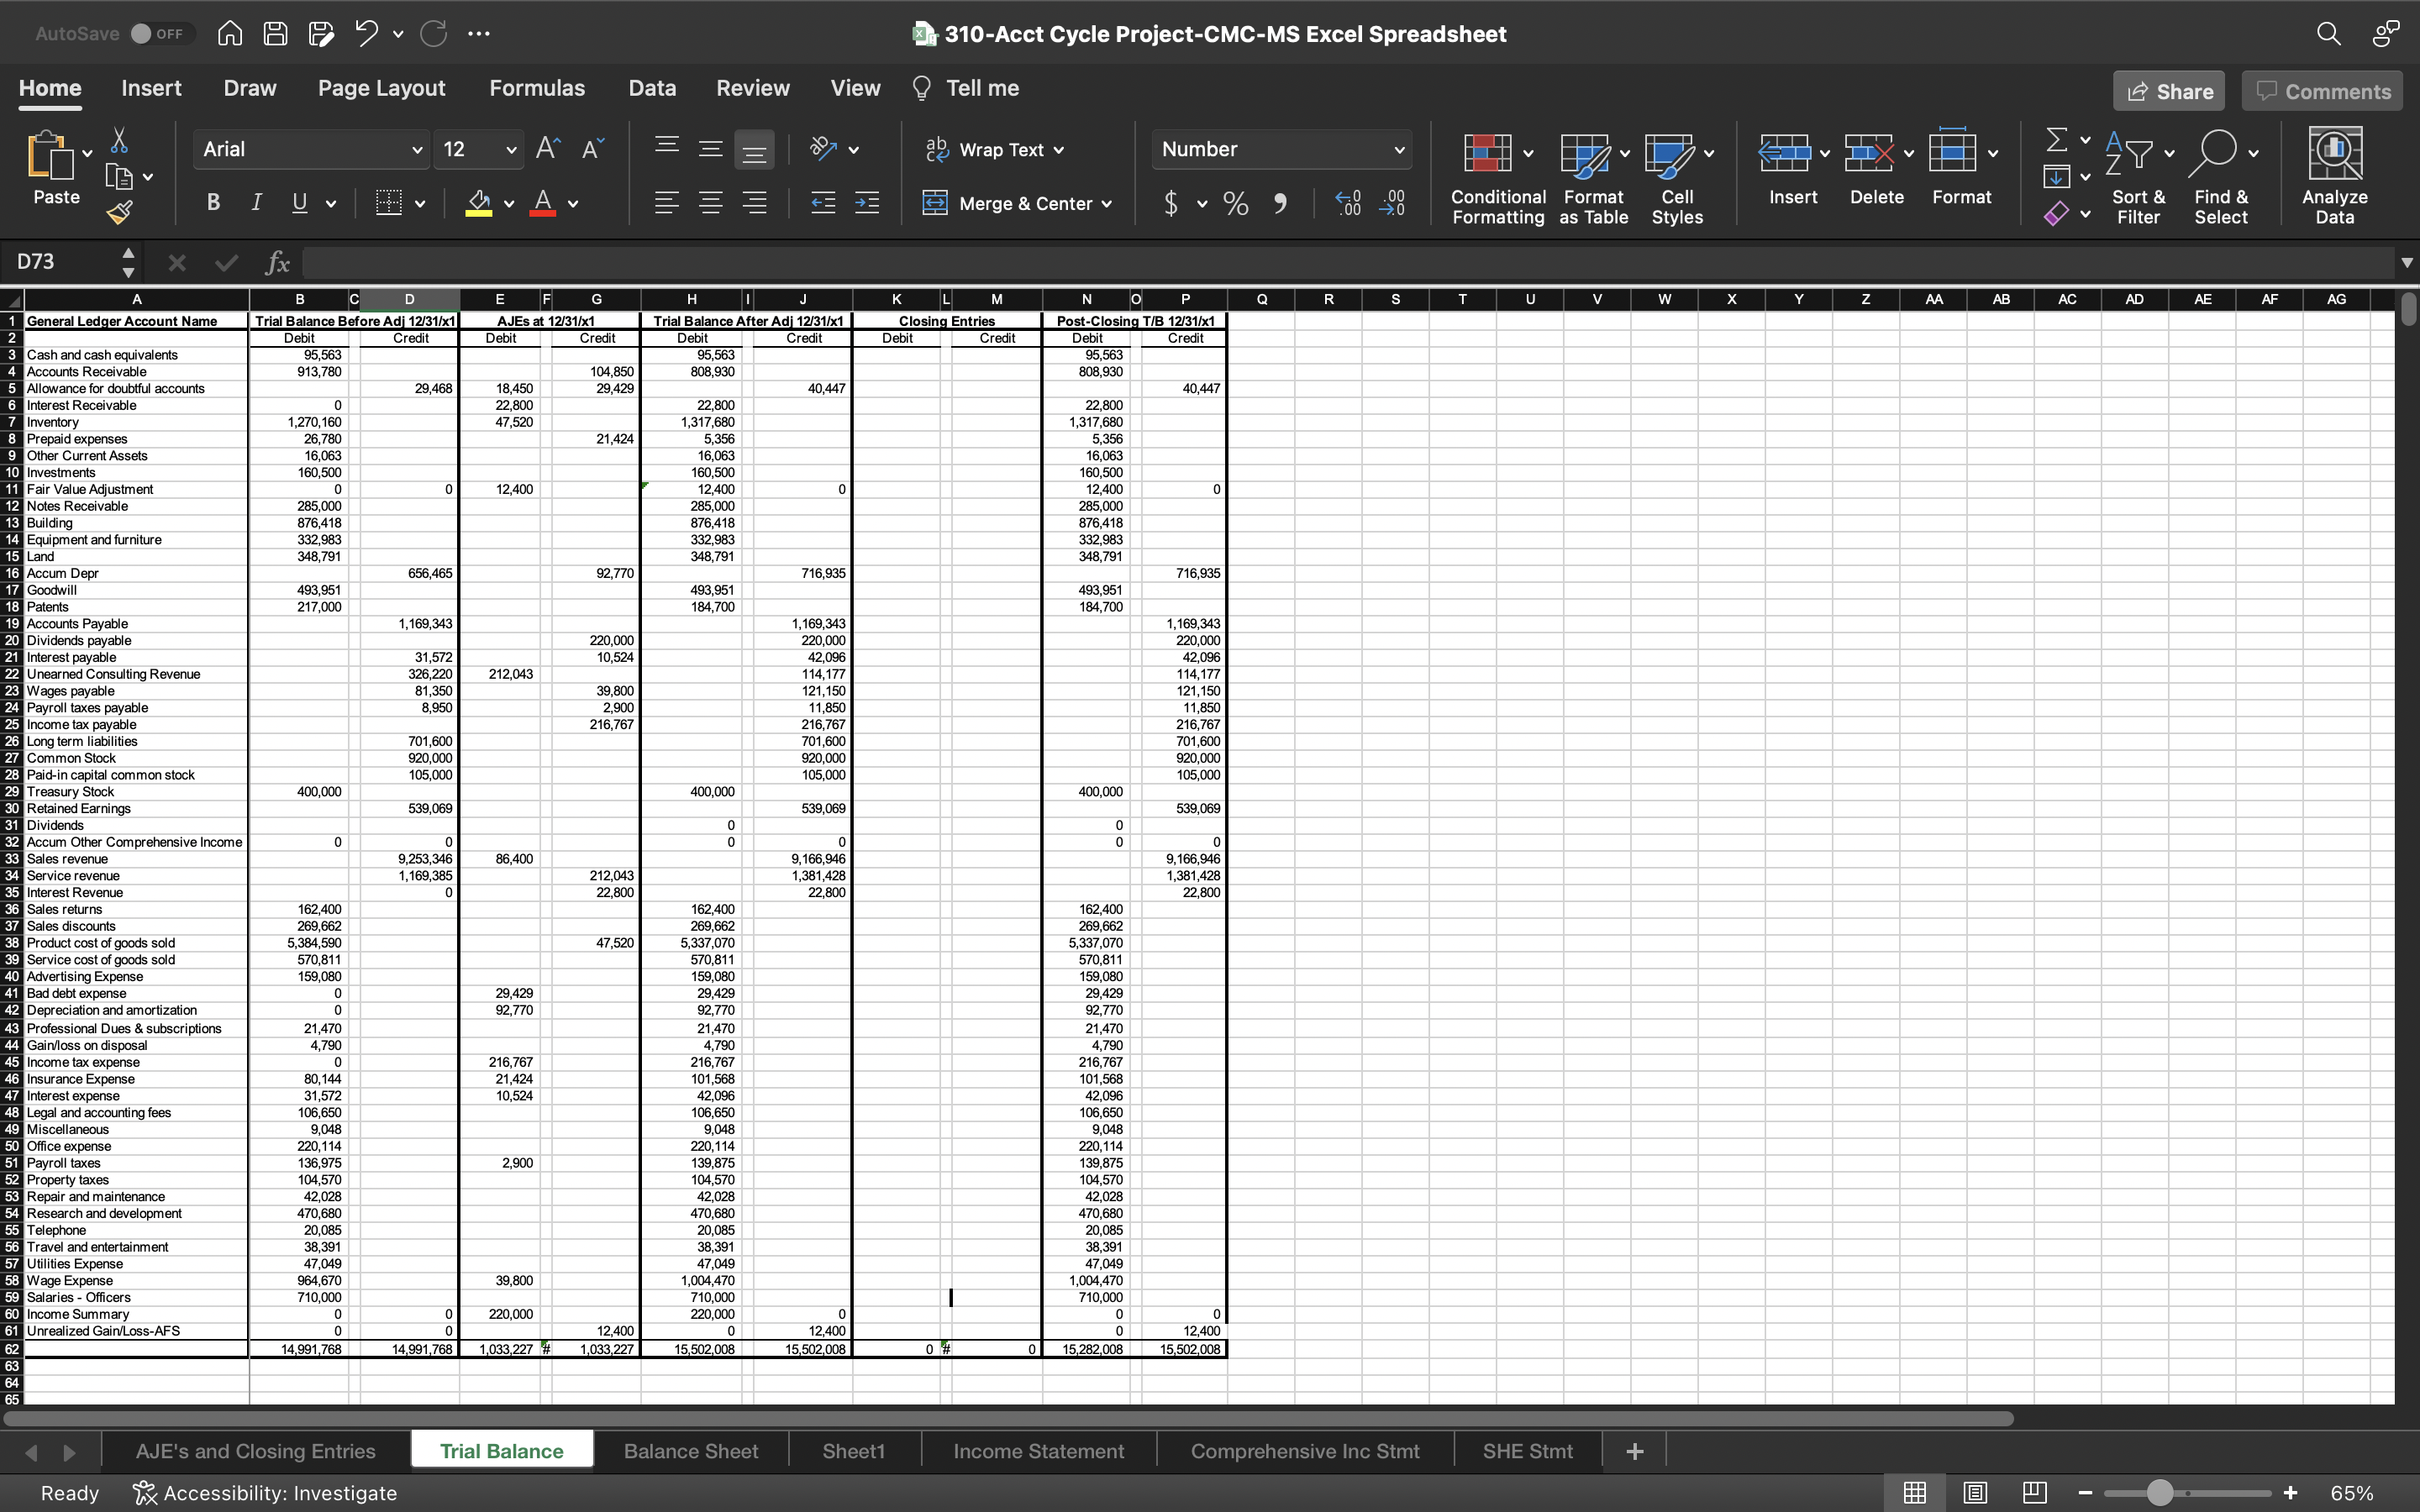
Task: Select the Format Painter brush icon
Action: click(x=119, y=212)
